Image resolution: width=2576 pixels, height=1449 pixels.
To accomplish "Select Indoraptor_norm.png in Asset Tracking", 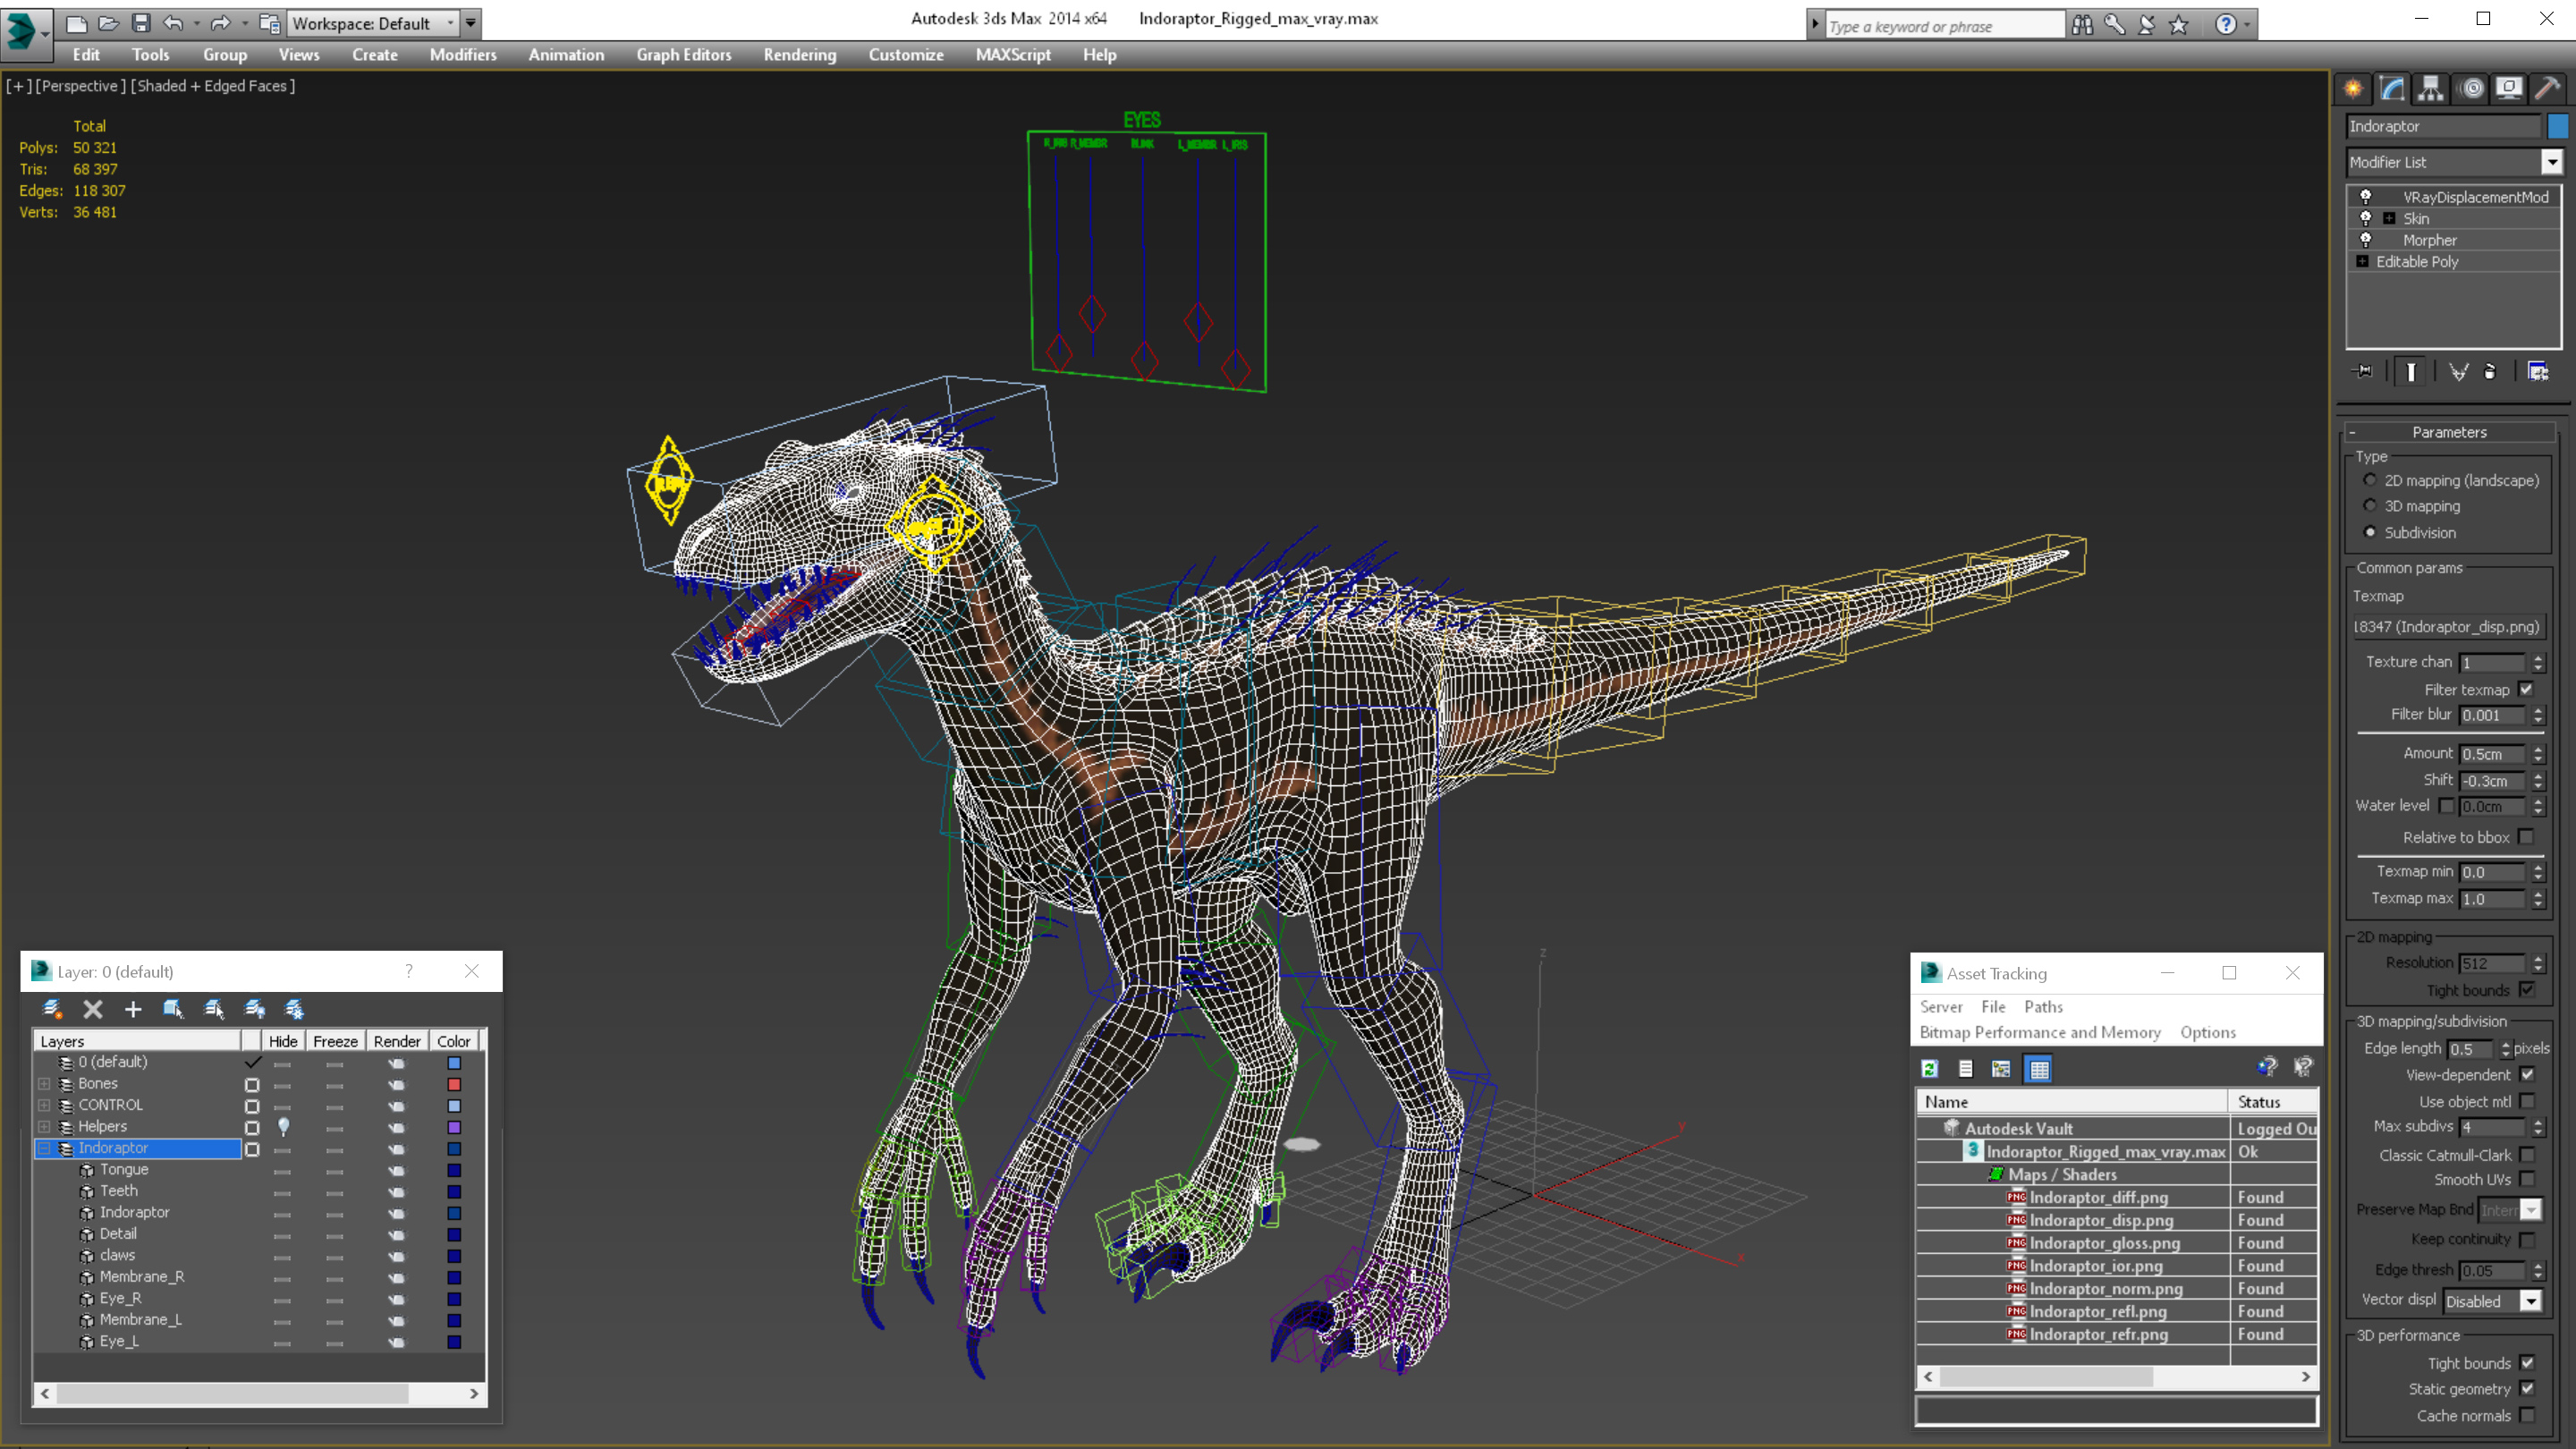I will pos(2106,1289).
